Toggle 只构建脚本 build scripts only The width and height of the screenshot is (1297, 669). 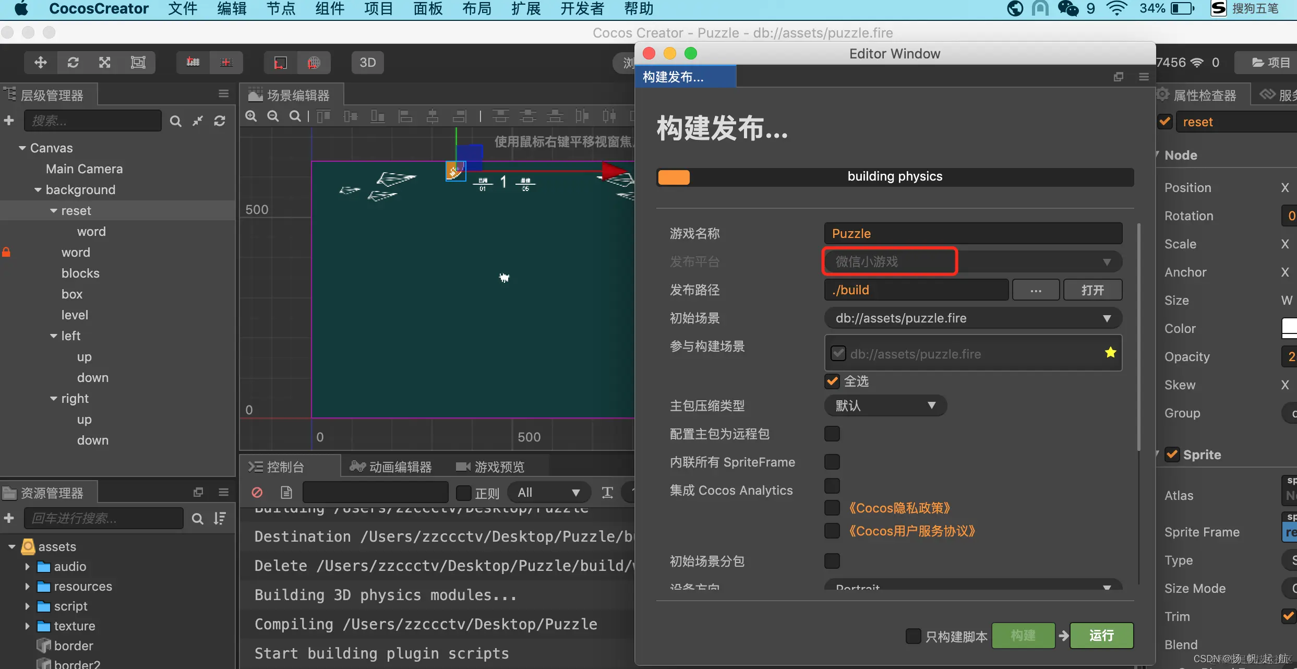coord(913,636)
